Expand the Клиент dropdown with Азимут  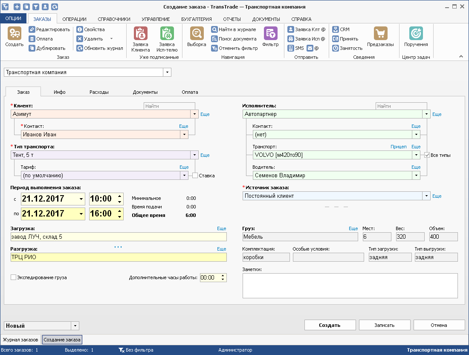[194, 114]
